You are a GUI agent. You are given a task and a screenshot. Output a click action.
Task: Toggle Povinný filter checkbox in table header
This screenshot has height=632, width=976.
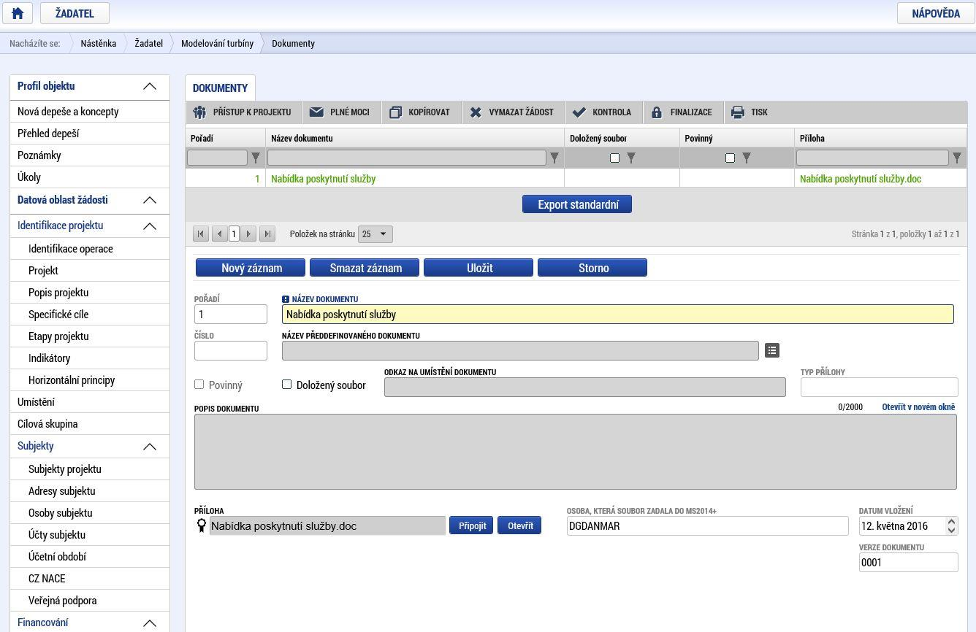pos(730,158)
